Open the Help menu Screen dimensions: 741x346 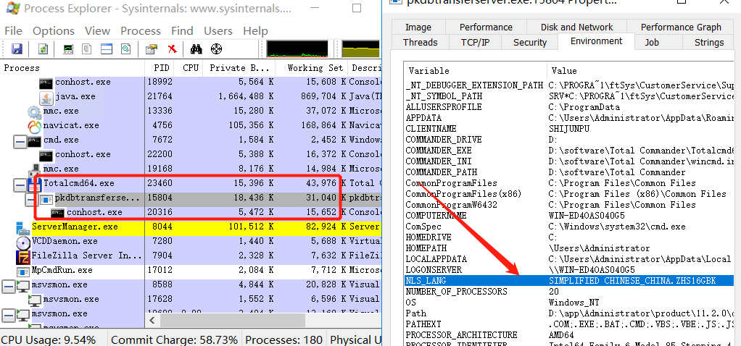coord(255,31)
